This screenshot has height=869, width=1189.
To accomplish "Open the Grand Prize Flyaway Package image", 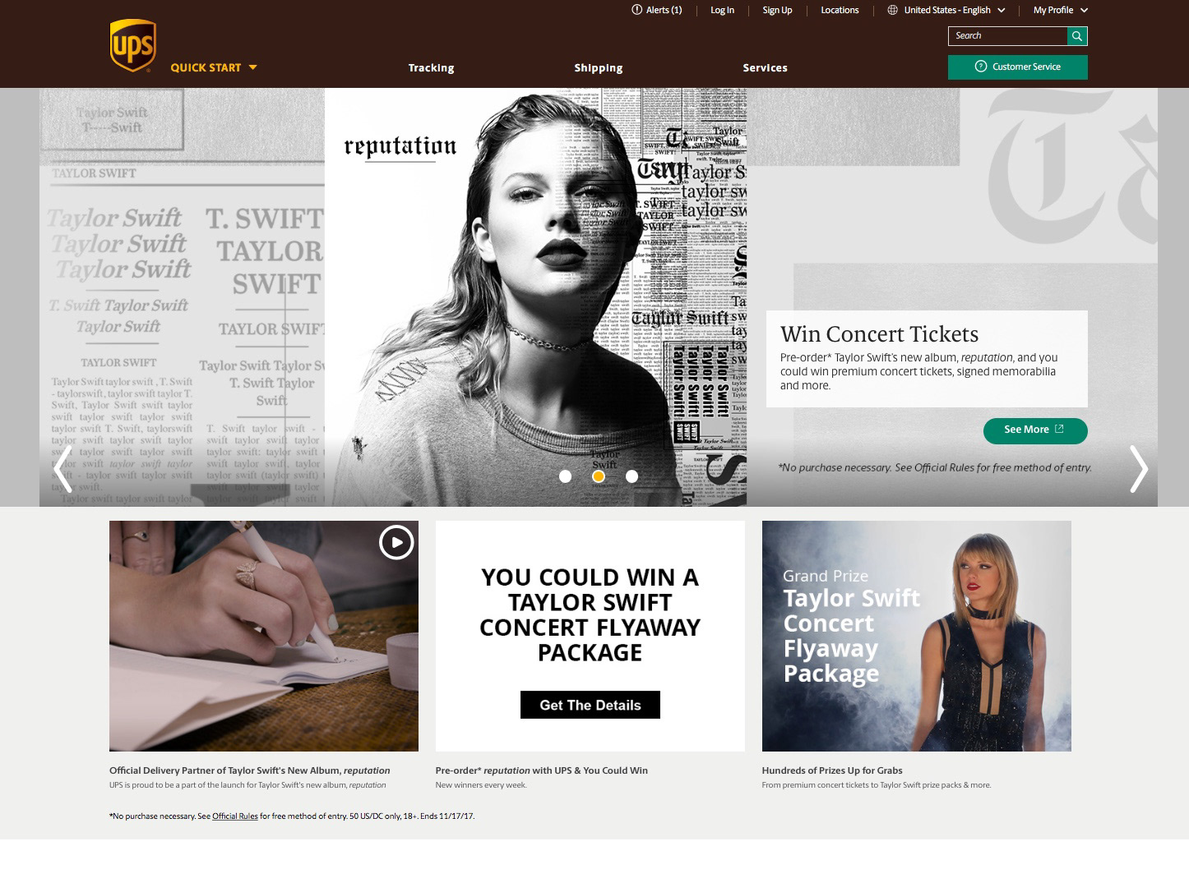I will (x=917, y=636).
